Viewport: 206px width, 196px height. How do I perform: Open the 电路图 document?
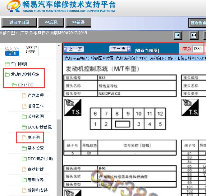(x=34, y=137)
